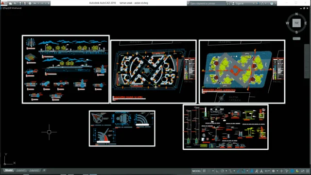The height and width of the screenshot is (175, 311).
Task: Click the New drawing icon
Action: click(11, 3)
